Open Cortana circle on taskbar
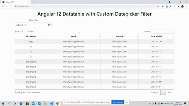The width and height of the screenshot is (189, 106). (15, 103)
